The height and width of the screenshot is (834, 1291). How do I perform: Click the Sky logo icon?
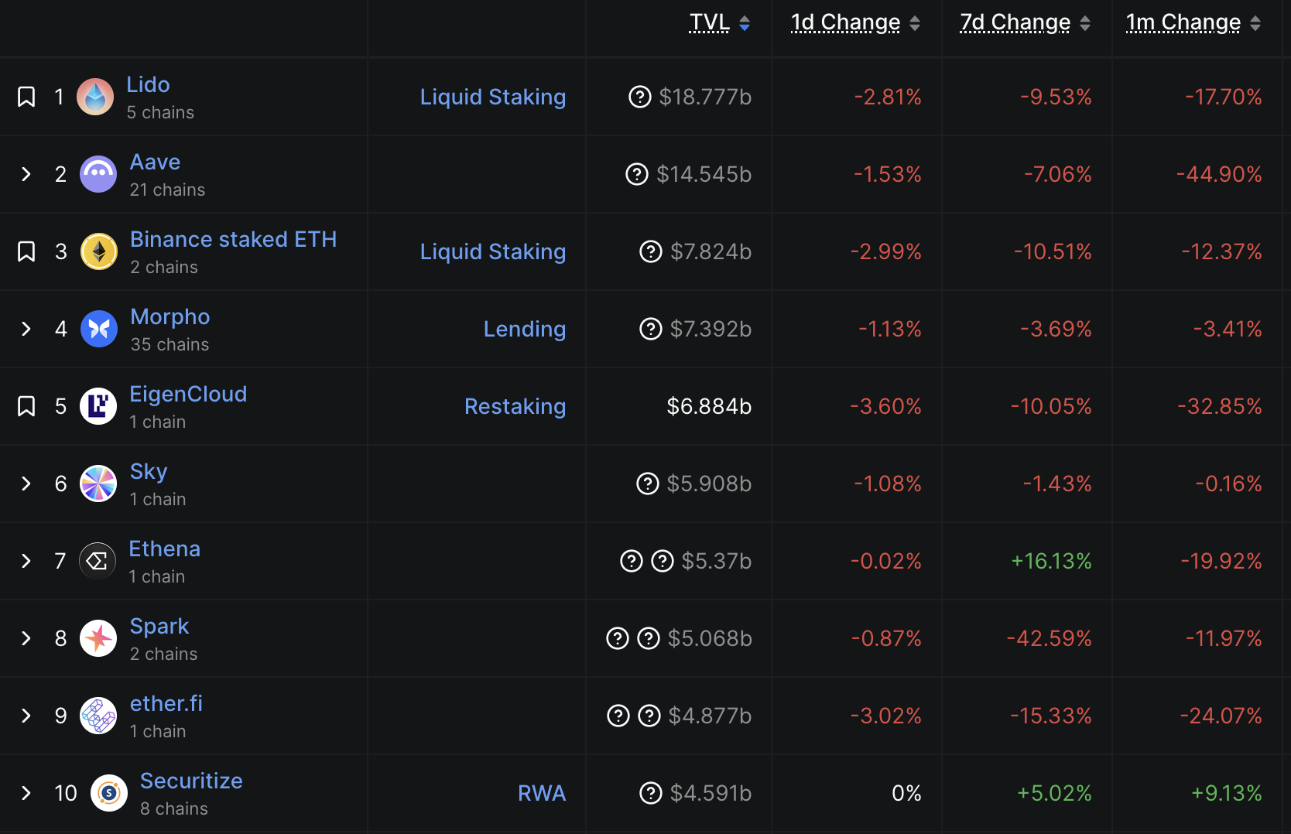98,484
